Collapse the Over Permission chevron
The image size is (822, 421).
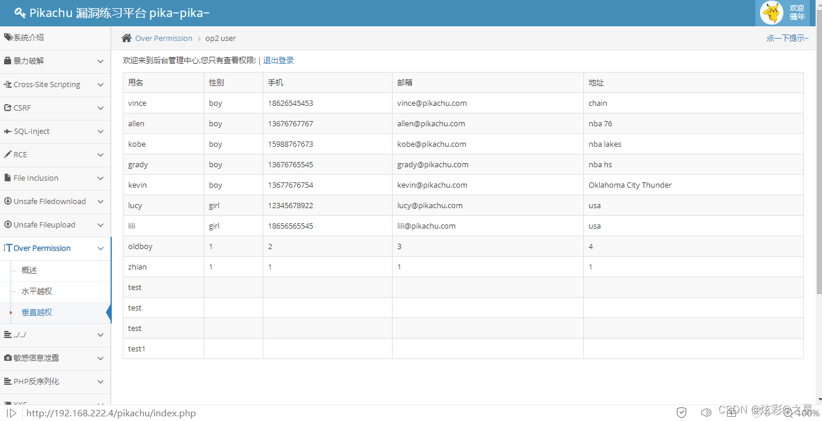click(x=101, y=248)
